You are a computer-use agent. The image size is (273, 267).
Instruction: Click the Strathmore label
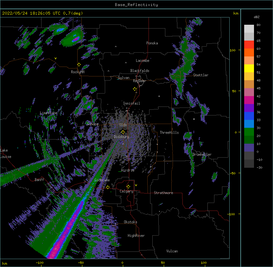point(163,193)
